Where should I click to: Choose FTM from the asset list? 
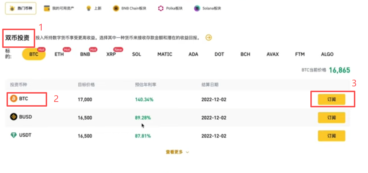pyautogui.click(x=300, y=54)
